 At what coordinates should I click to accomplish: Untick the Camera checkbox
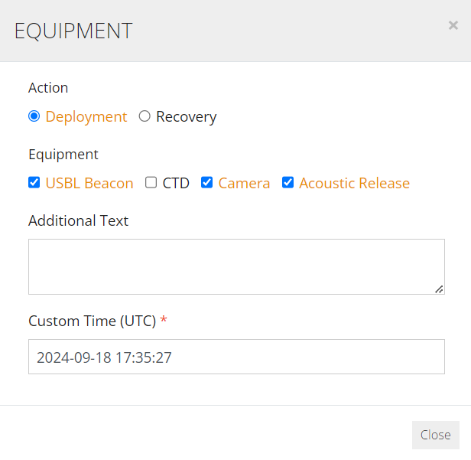click(206, 182)
